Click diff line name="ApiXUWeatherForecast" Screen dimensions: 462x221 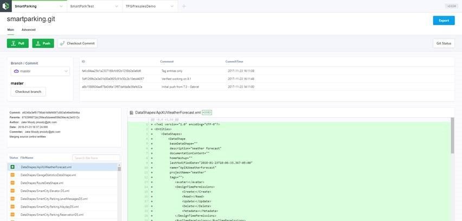click(x=193, y=168)
